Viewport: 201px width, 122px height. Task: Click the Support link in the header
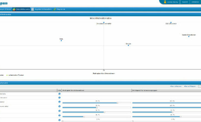[x=185, y=2]
